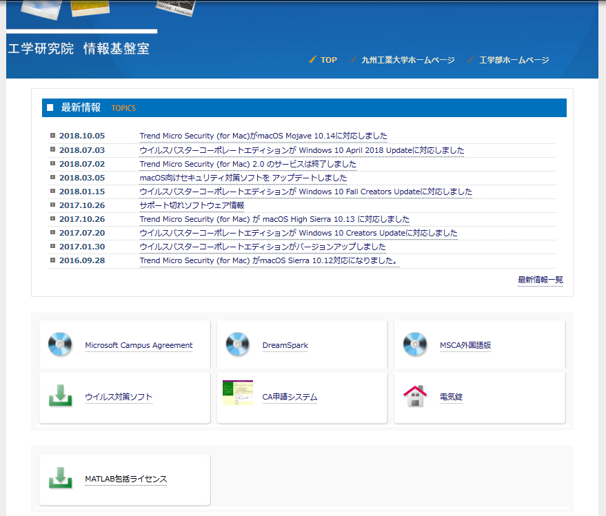Open the 最新情報一覧 link
This screenshot has height=516, width=606.
click(540, 278)
